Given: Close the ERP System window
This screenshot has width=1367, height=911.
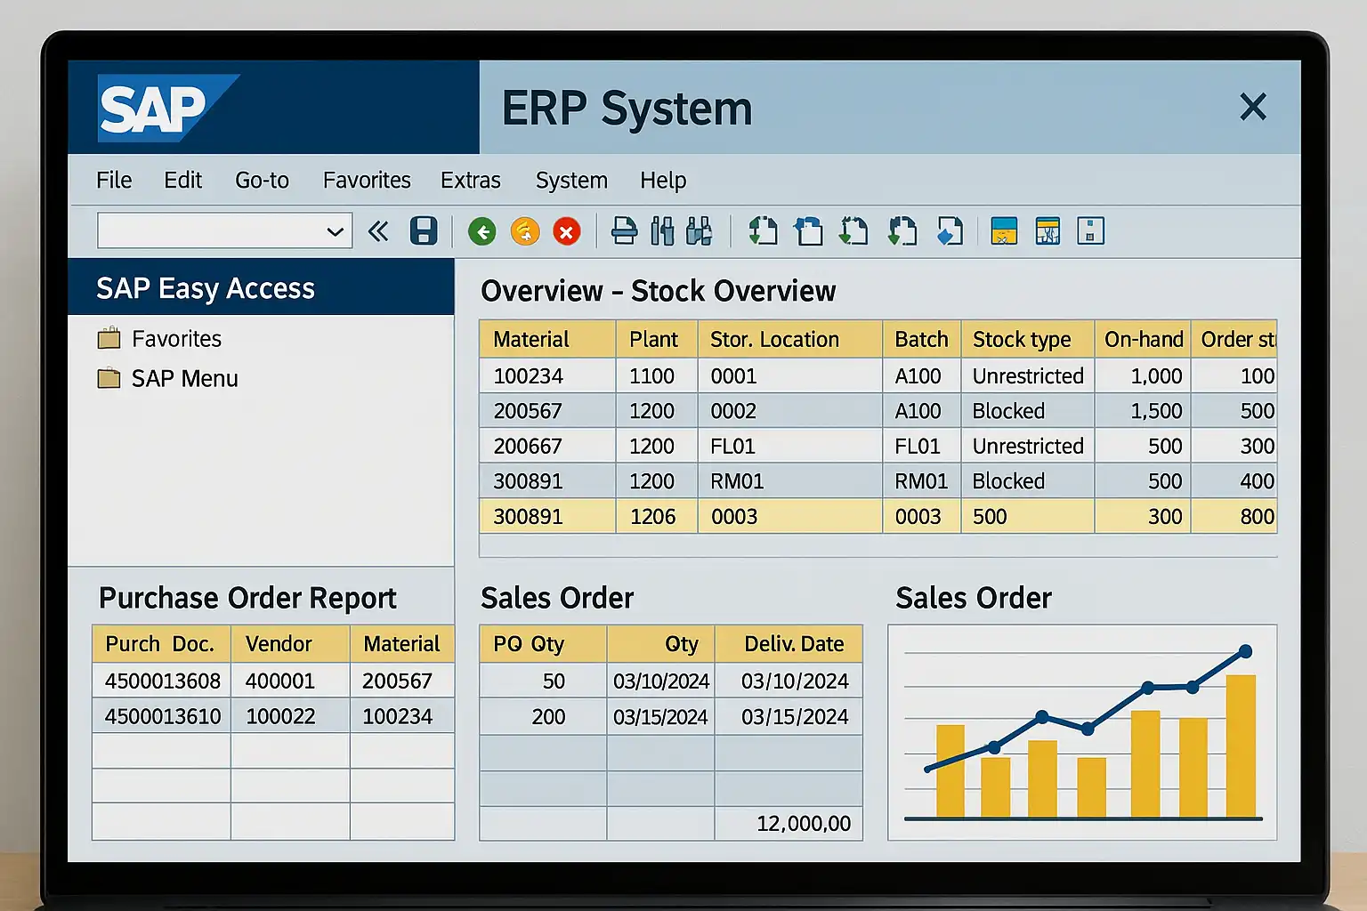Looking at the screenshot, I should [x=1253, y=107].
